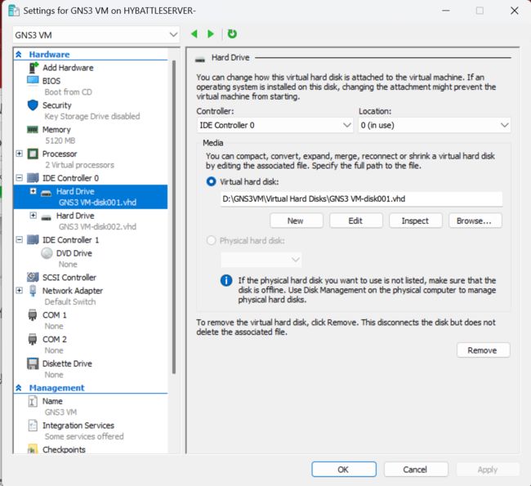Select the Diskette Drive entry
531x486 pixels.
[x=67, y=363]
